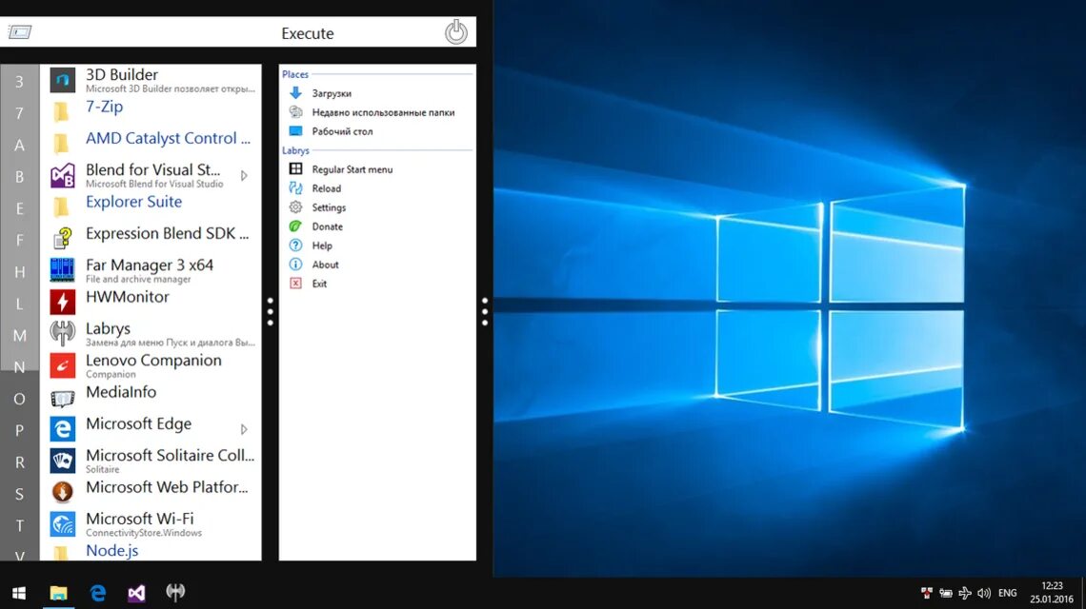Jump to letter B in the alphabet index

pos(19,176)
